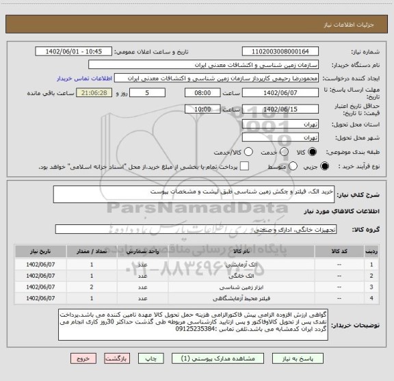This screenshot has width=394, height=381.
Task: Select the متوسط purchase type radio
Action: (x=293, y=166)
